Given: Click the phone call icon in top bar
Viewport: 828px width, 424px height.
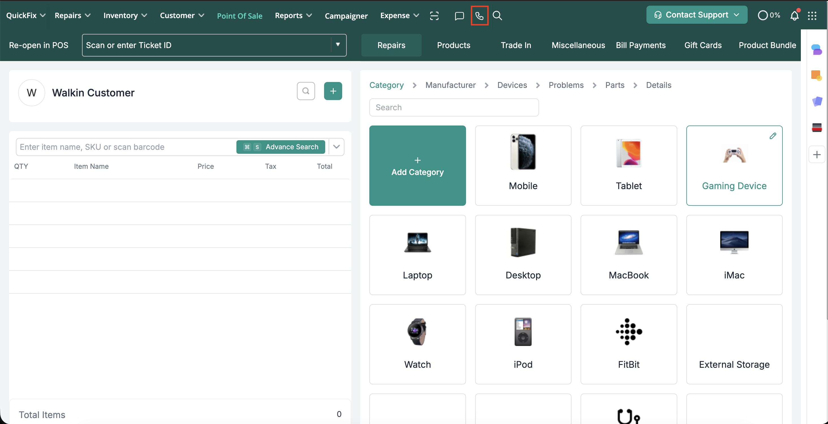Looking at the screenshot, I should (479, 16).
